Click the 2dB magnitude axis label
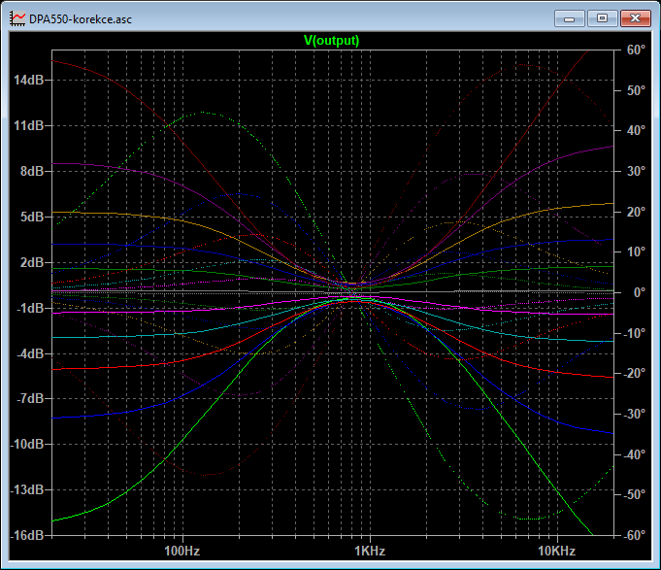This screenshot has width=661, height=570. pos(32,262)
